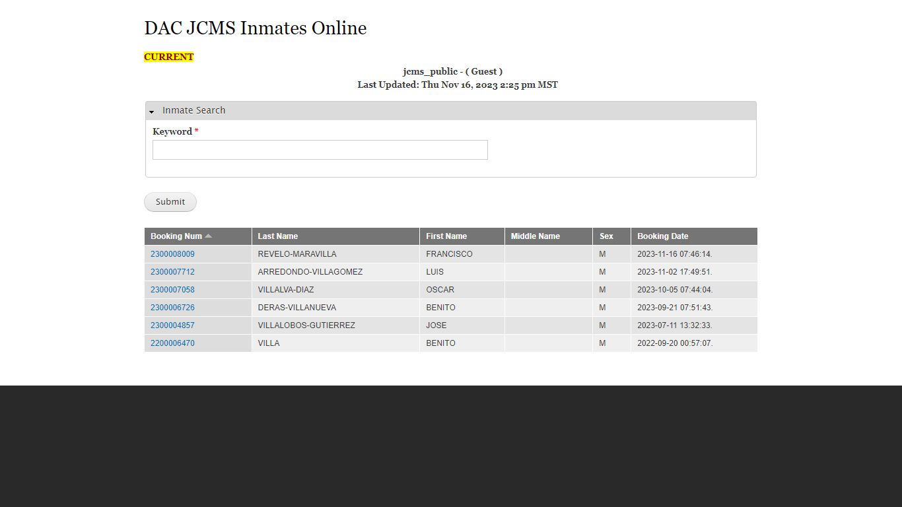
Task: Sort by Booking Num column header
Action: (176, 236)
